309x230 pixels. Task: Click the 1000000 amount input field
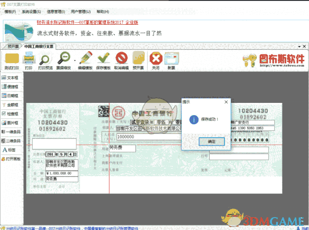click(149, 137)
